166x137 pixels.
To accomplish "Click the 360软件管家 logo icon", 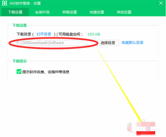I will 4,3.
